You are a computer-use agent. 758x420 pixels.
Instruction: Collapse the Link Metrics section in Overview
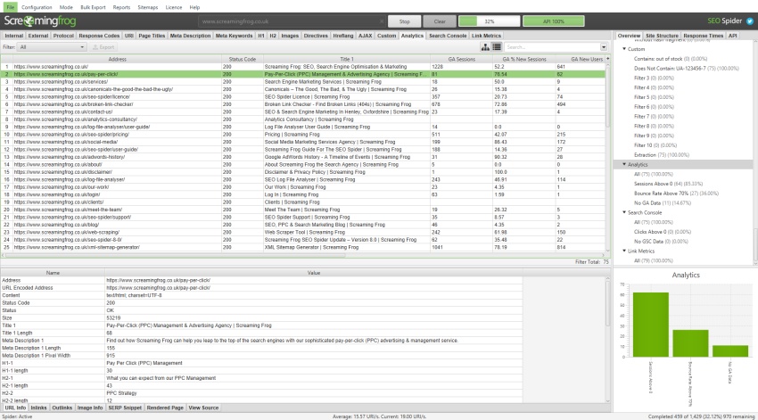pyautogui.click(x=624, y=251)
